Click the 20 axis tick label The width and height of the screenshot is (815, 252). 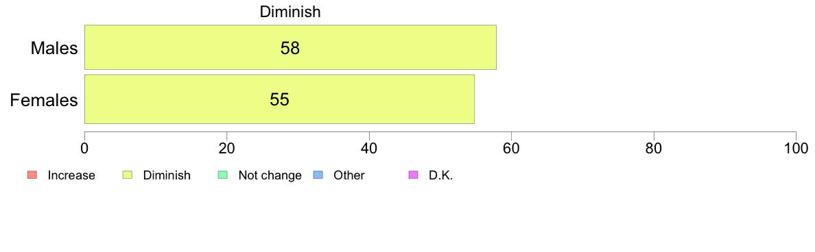(x=226, y=149)
